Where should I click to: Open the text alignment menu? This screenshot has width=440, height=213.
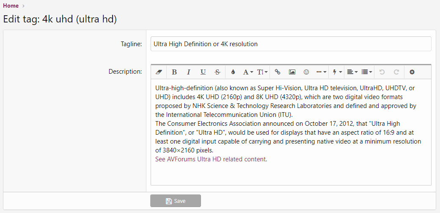[352, 72]
